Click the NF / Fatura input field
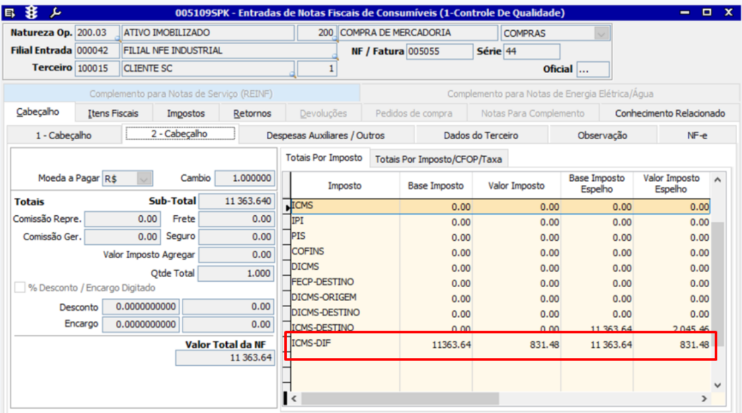Viewport: 742px width, 413px height. point(438,52)
